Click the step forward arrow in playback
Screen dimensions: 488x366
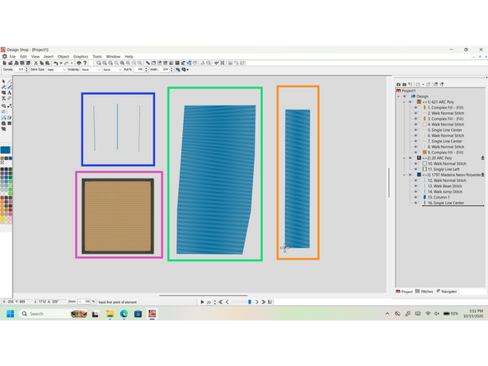256,302
